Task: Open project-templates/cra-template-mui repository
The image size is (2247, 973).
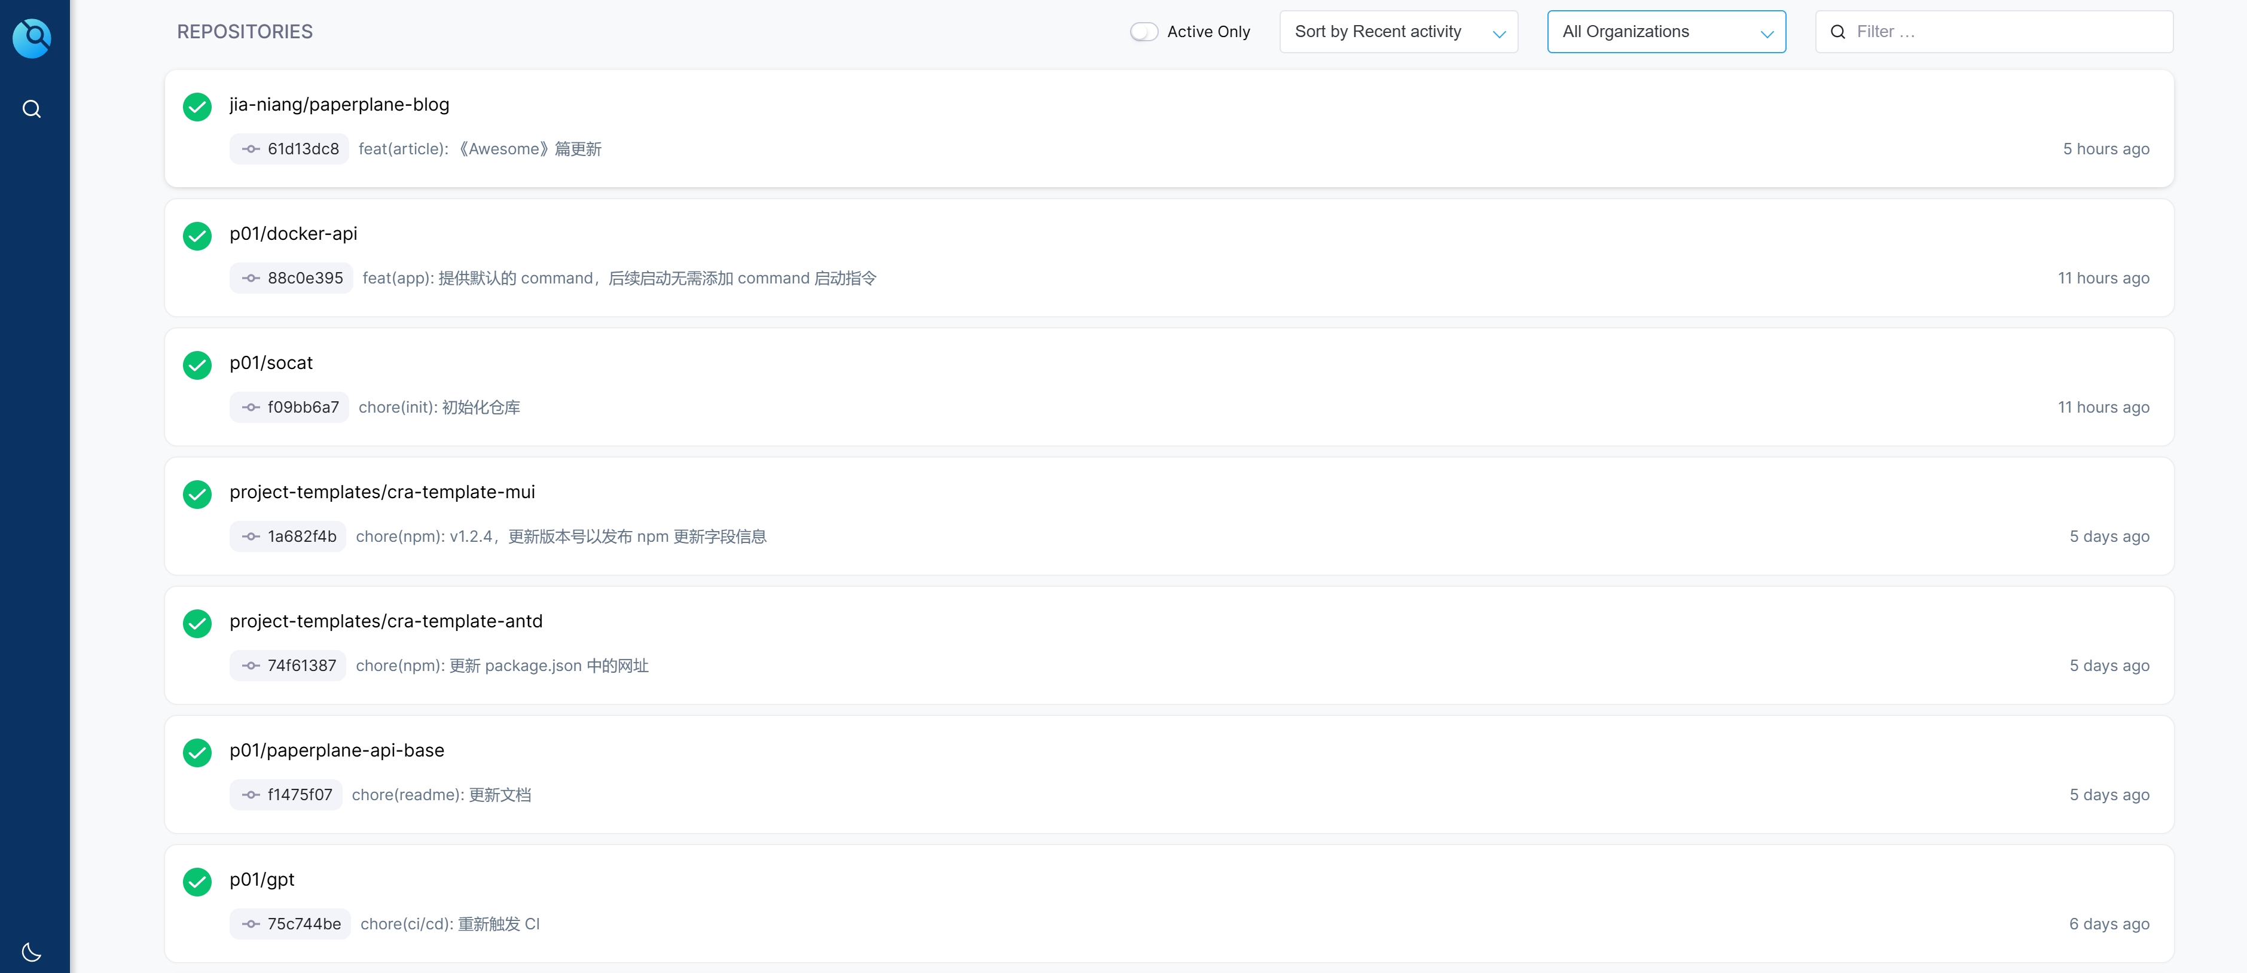Action: [382, 492]
